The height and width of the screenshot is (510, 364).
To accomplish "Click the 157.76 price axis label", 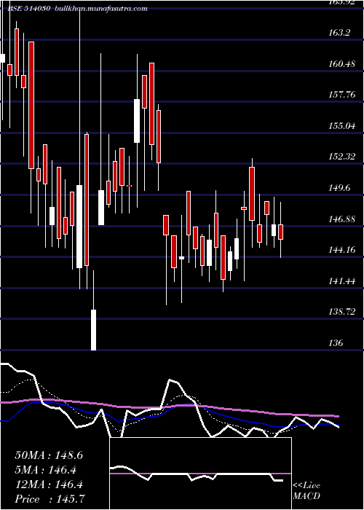I will (x=341, y=95).
